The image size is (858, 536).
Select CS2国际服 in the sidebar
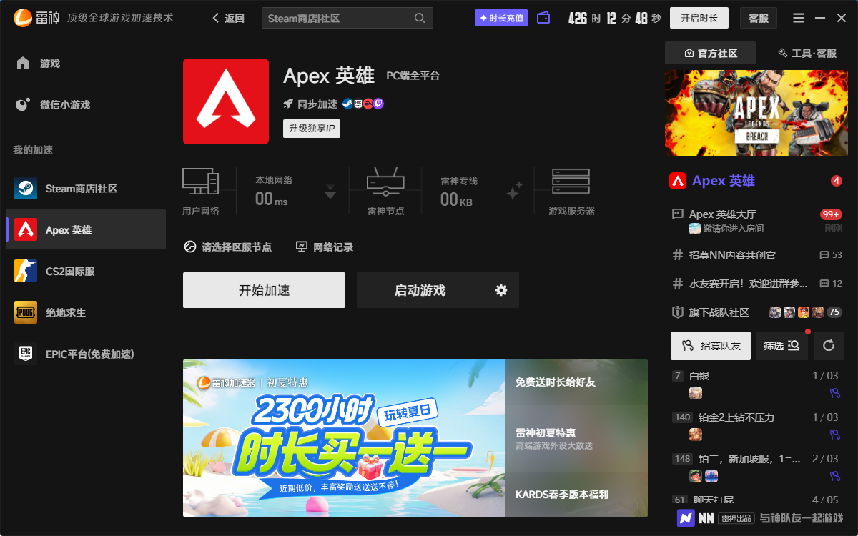86,271
